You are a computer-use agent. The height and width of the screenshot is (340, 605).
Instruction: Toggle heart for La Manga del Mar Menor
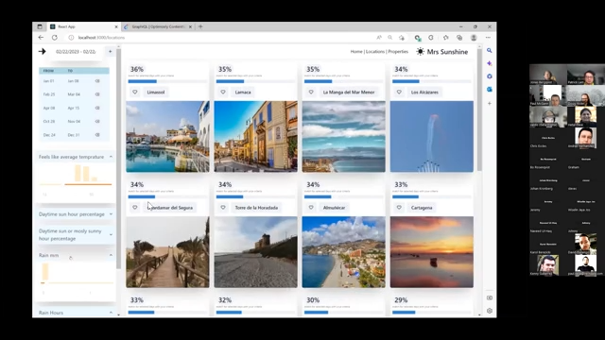(x=311, y=93)
